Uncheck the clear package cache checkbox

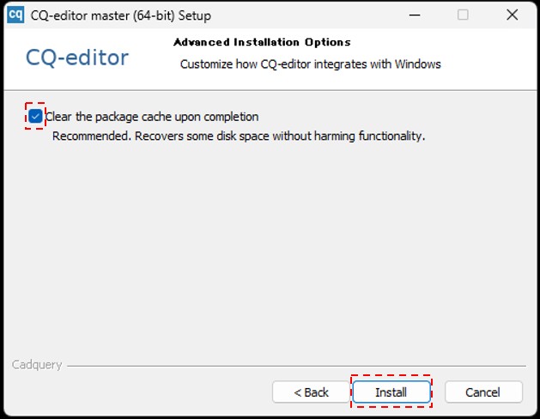35,116
